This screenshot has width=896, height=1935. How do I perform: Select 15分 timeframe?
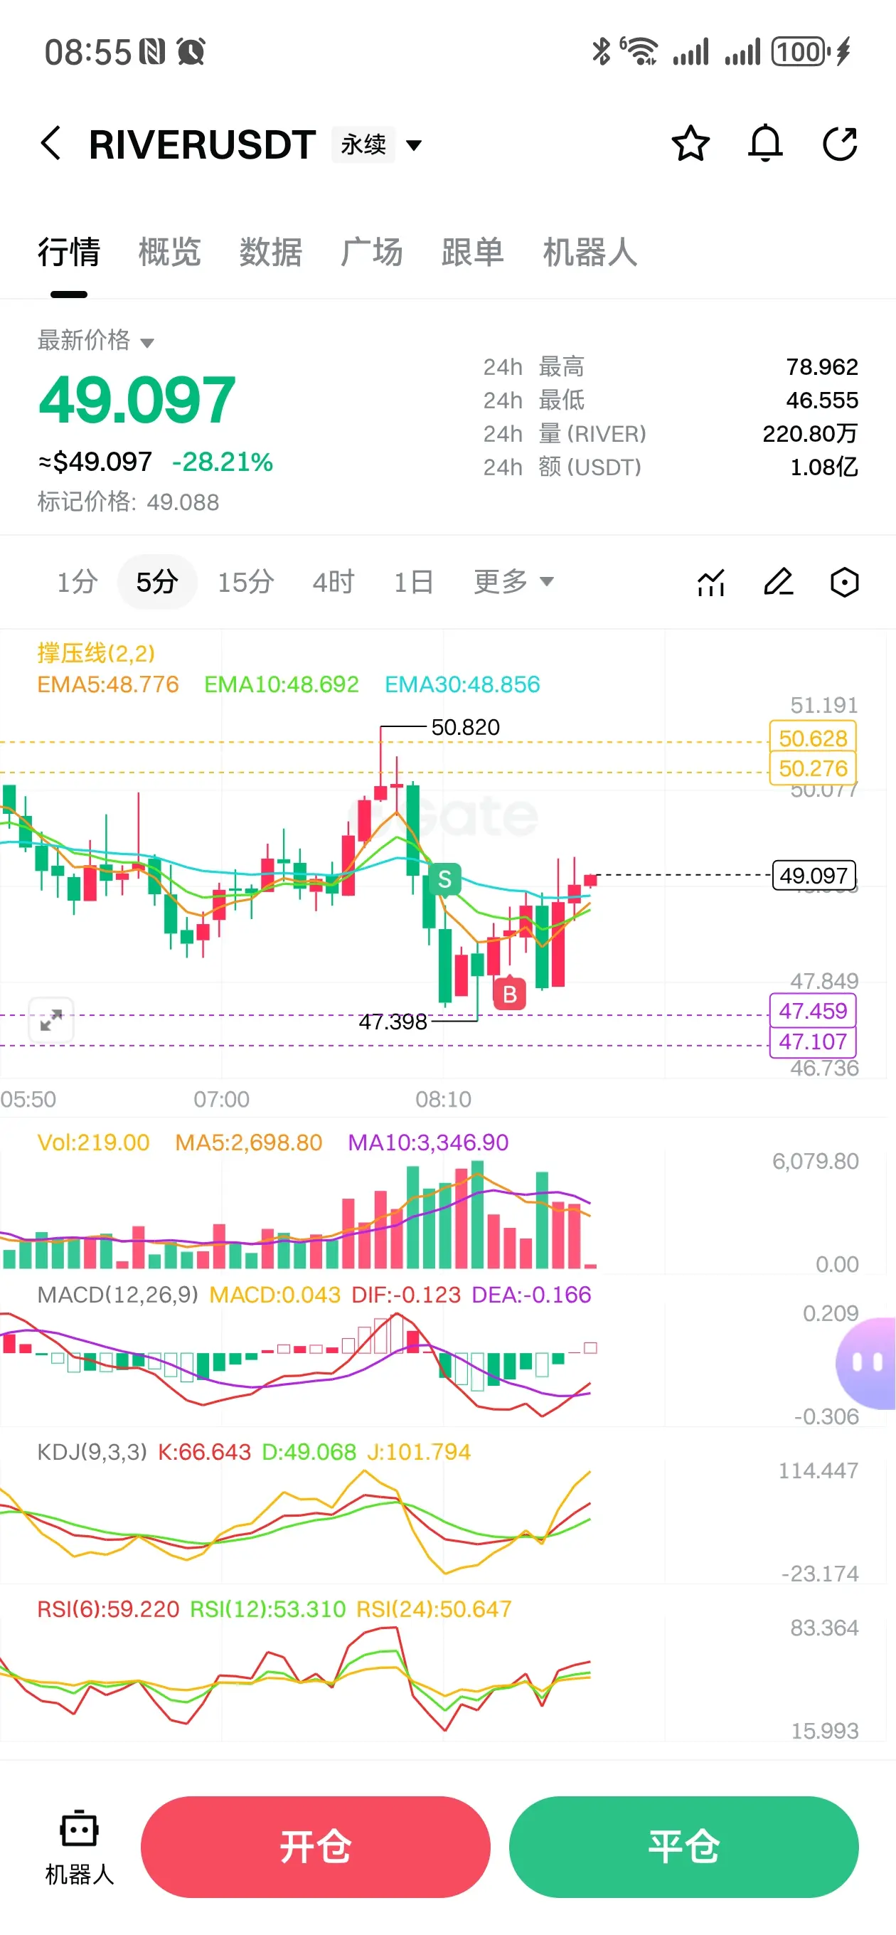coord(245,581)
